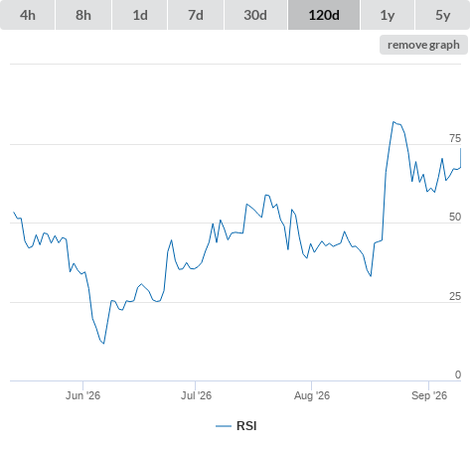Click the RSI lowest trough in early June
Screen dimensions: 471x452
tap(103, 344)
